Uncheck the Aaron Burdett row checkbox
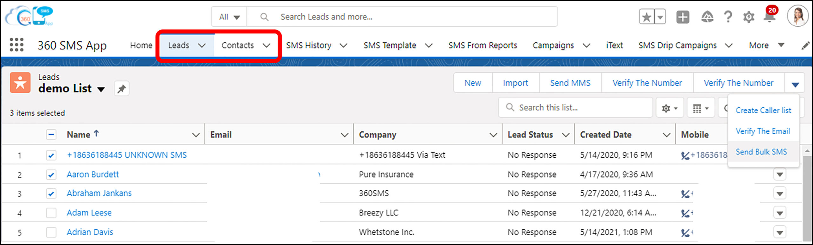The height and width of the screenshot is (245, 813). click(x=51, y=174)
